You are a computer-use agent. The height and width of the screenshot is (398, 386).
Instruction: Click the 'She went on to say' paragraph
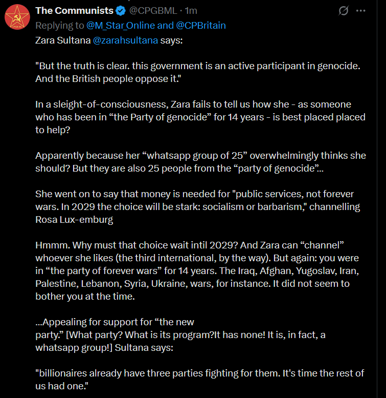[x=197, y=206]
